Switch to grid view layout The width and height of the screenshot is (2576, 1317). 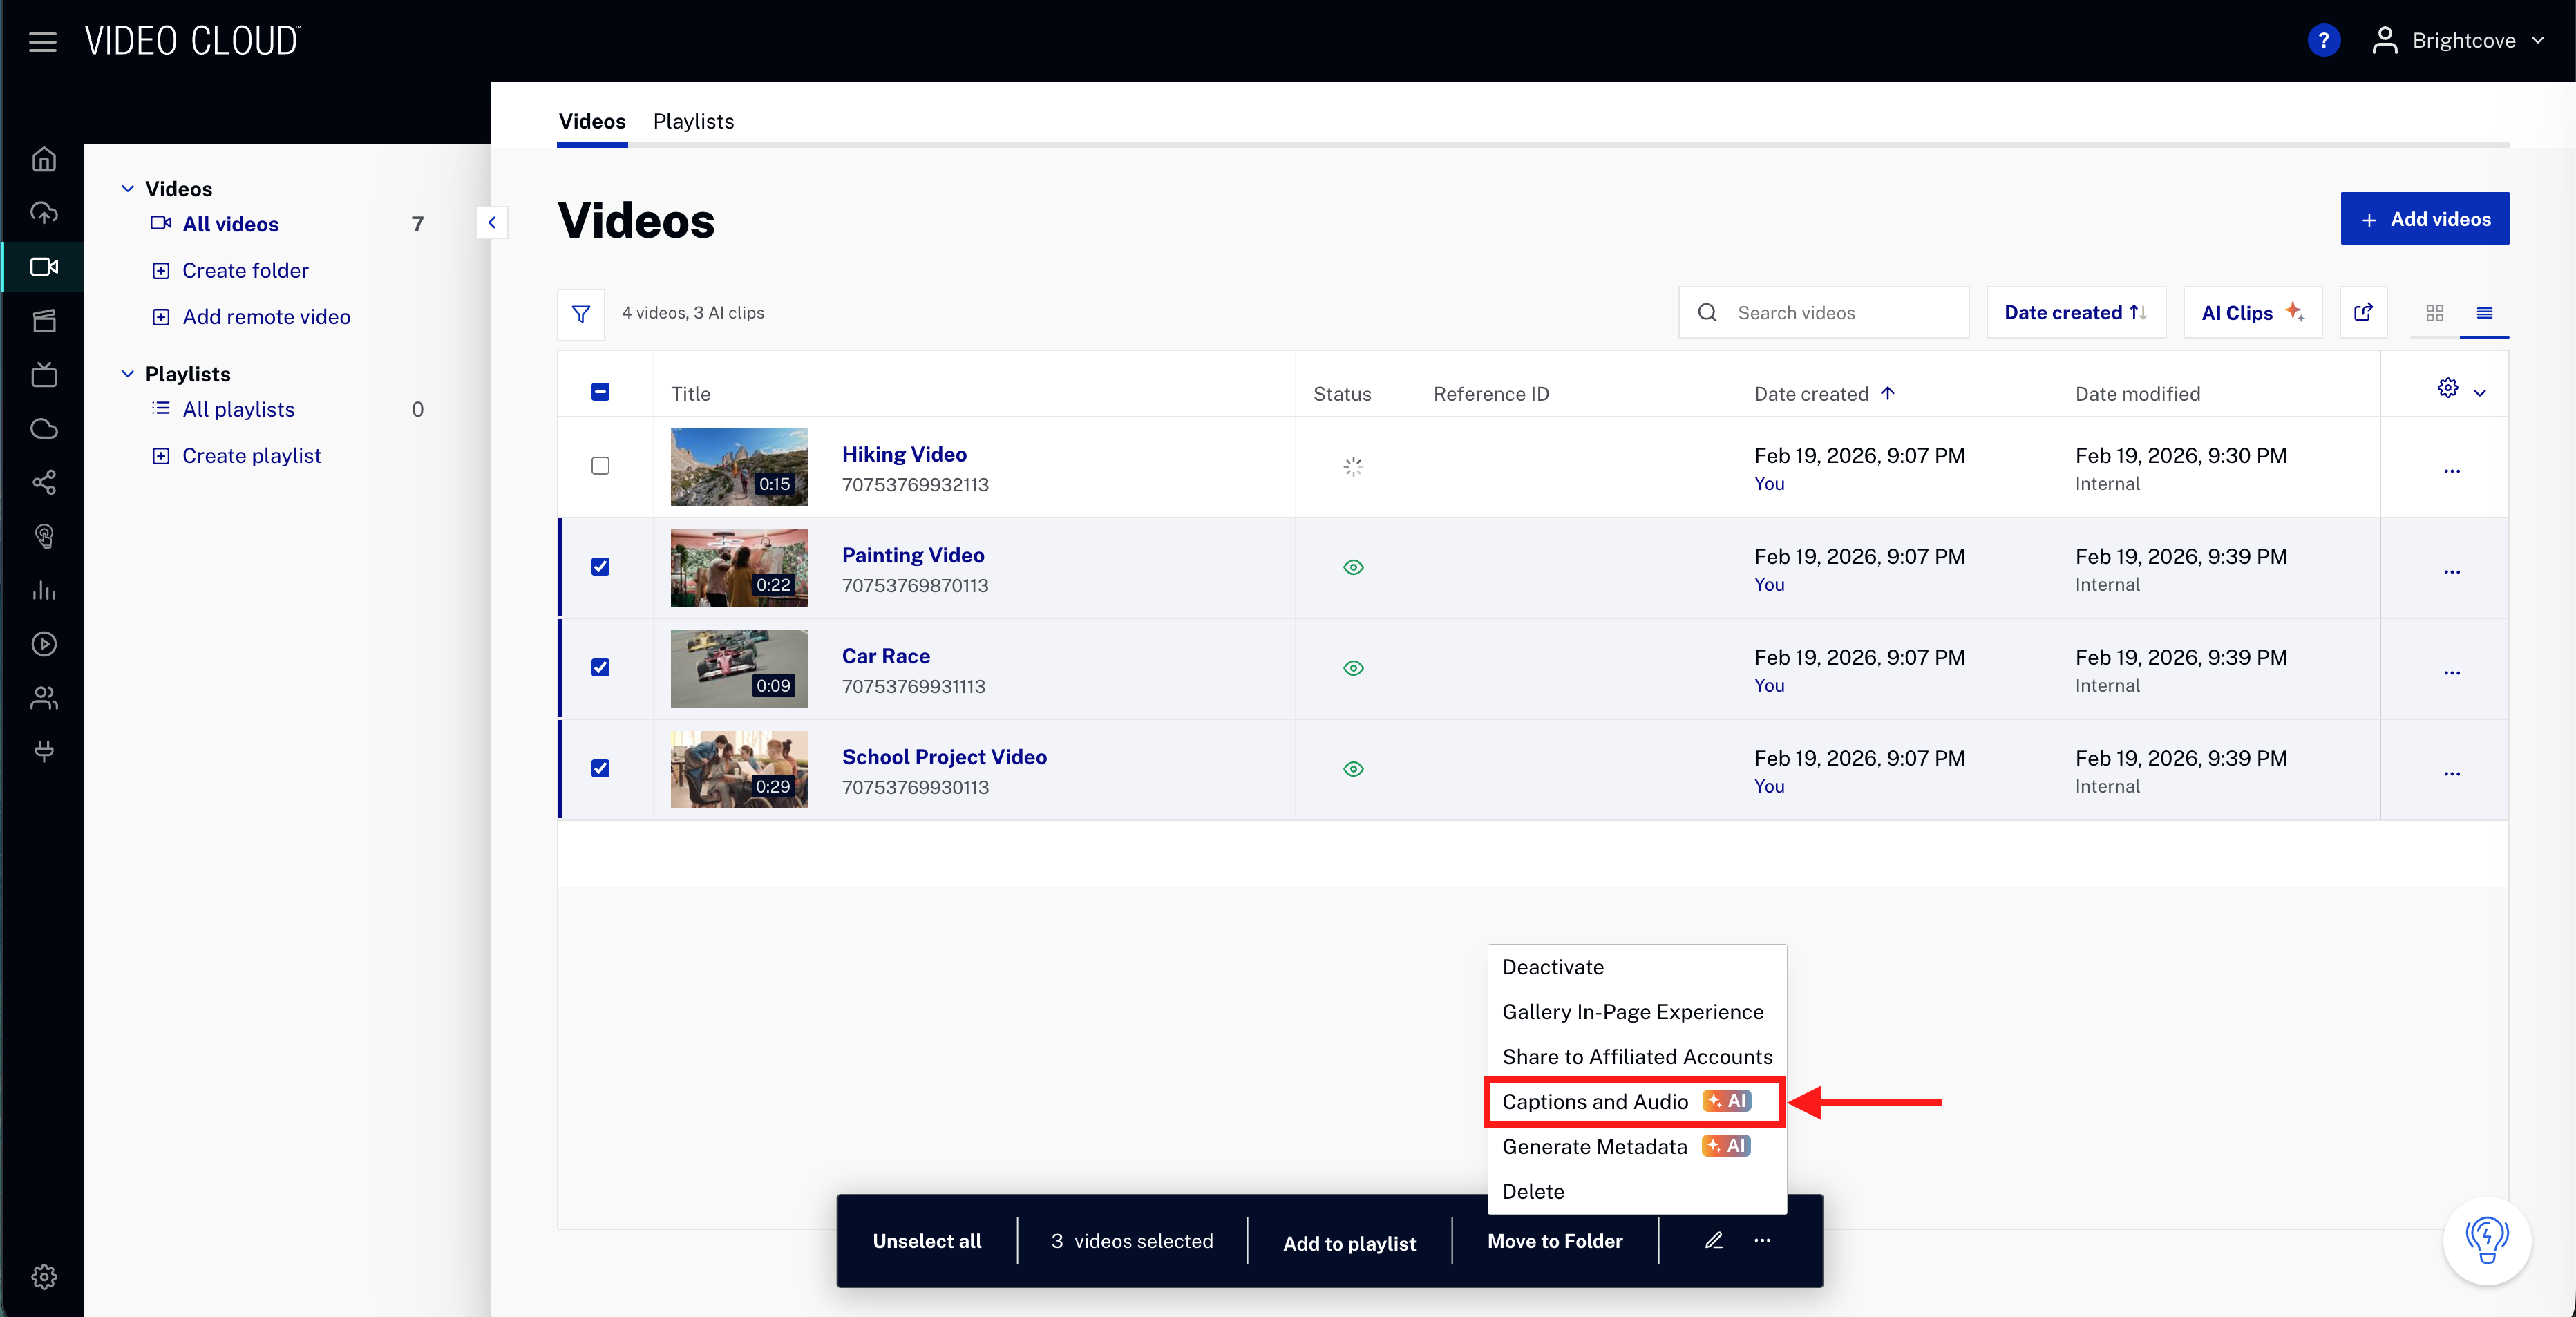[2434, 313]
